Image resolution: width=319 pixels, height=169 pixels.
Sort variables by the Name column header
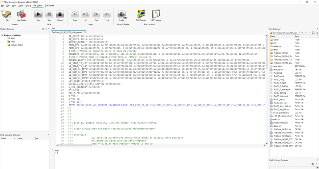[x=5, y=139]
